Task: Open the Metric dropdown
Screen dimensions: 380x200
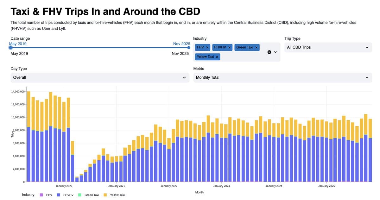Action: tap(282, 77)
